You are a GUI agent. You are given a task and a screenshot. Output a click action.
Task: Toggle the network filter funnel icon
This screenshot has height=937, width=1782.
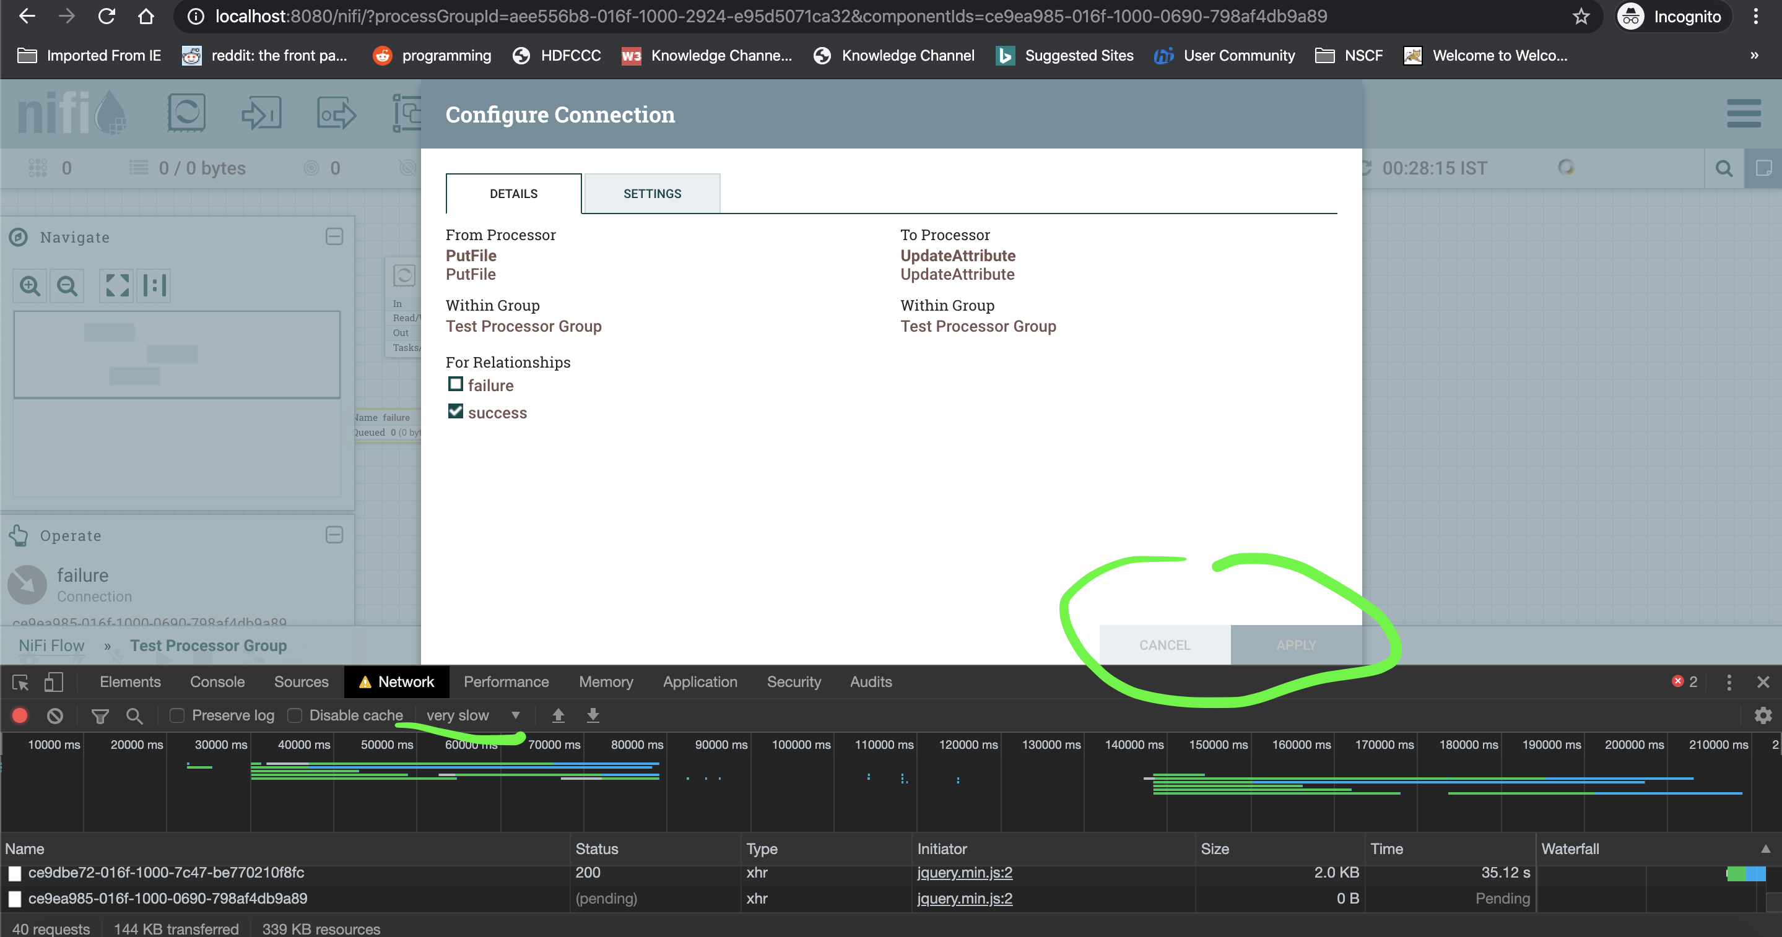(100, 715)
